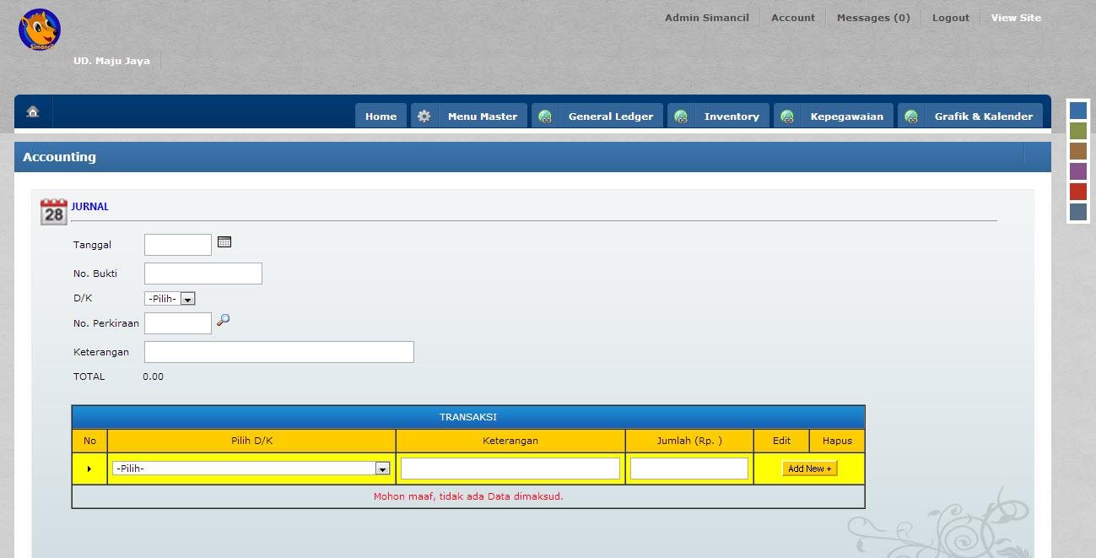Click inside the No. Bukti input field

pos(202,273)
